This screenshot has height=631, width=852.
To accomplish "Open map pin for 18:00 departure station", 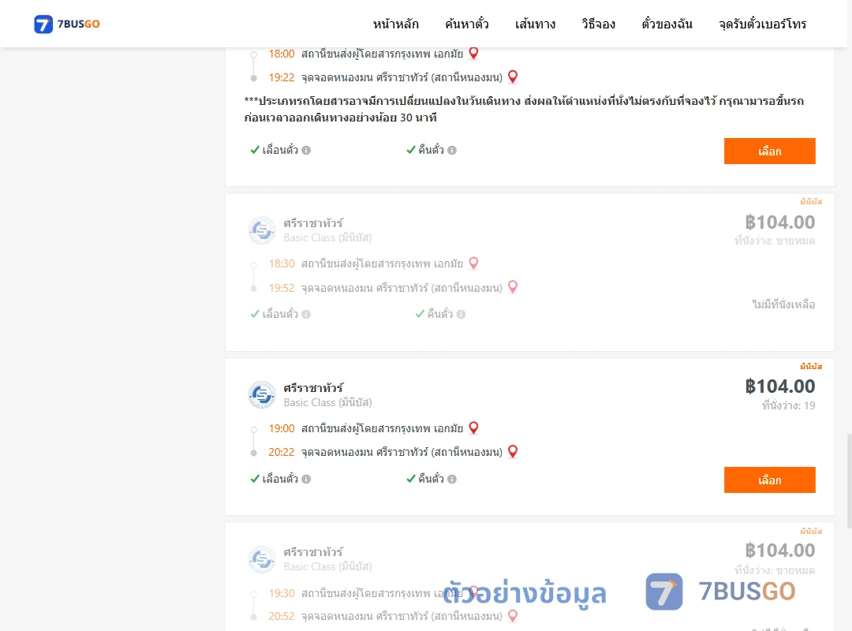I will coord(474,54).
